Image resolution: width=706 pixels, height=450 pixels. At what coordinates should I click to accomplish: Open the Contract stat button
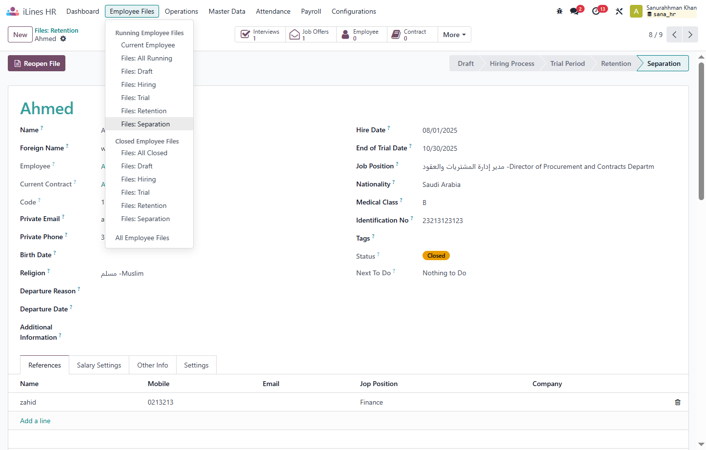point(413,35)
